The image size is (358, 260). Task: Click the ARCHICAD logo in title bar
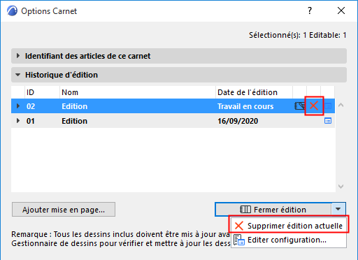click(x=12, y=11)
